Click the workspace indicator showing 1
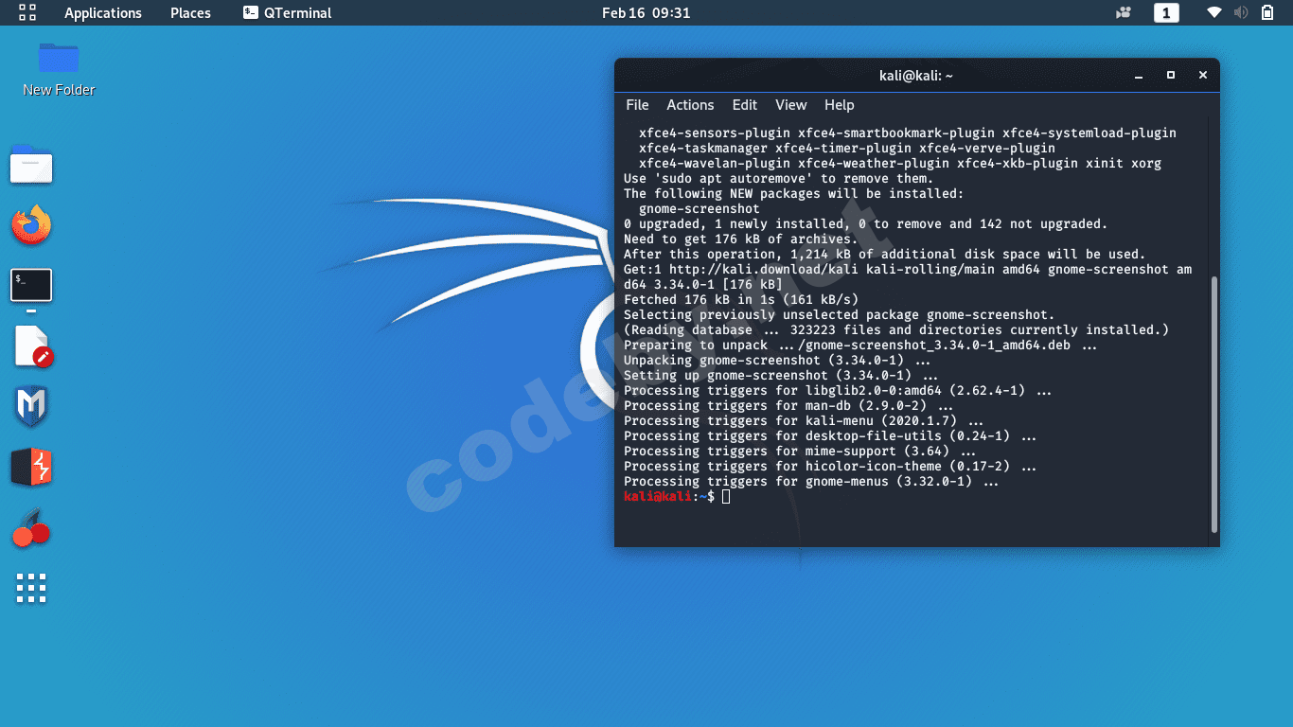The height and width of the screenshot is (727, 1293). (x=1166, y=12)
